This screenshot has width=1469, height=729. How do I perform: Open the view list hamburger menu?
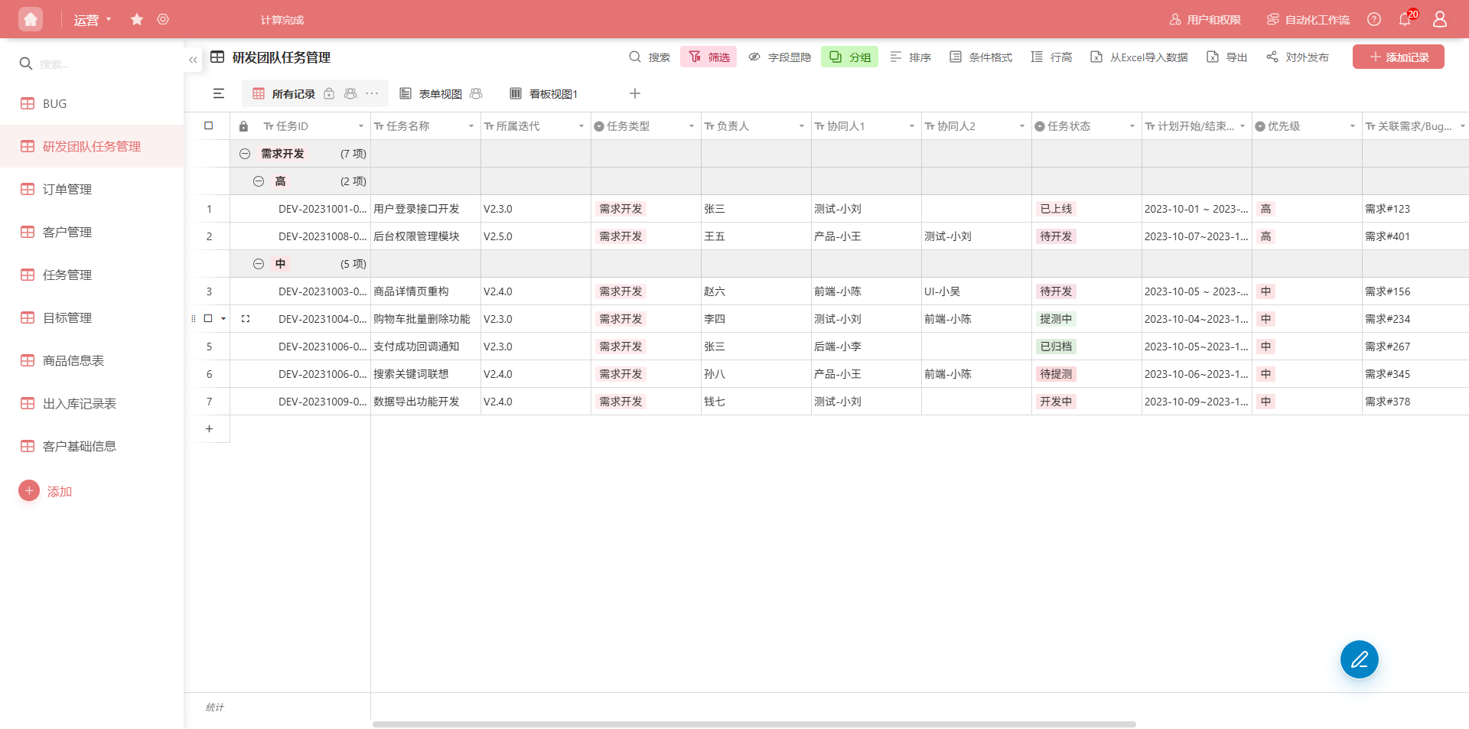coord(219,93)
